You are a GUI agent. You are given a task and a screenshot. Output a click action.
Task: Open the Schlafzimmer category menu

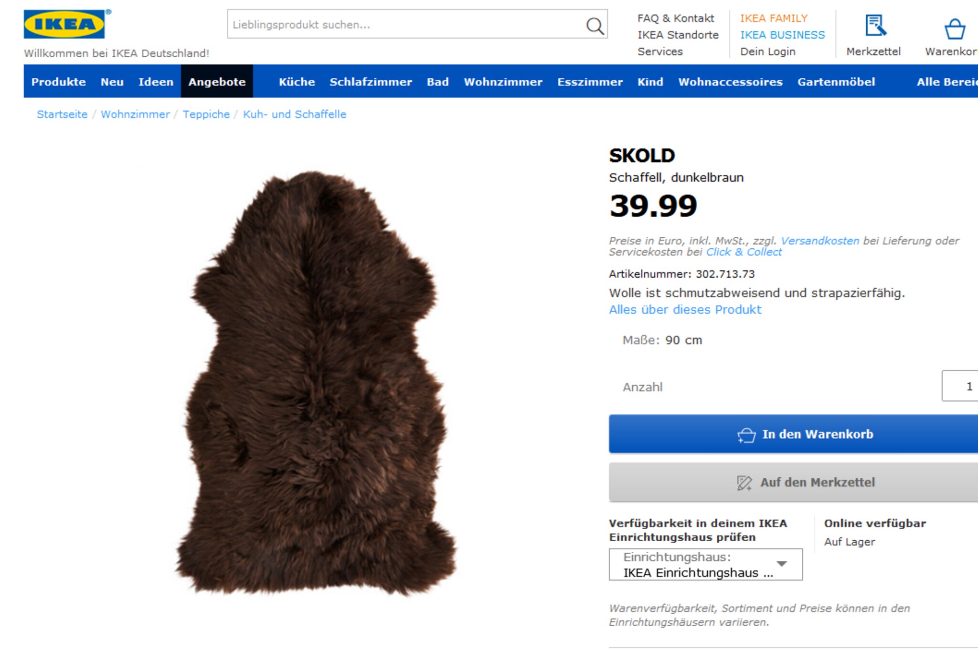click(x=371, y=82)
